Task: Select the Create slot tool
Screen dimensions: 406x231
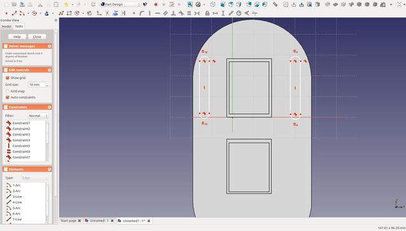Action: [x=89, y=13]
